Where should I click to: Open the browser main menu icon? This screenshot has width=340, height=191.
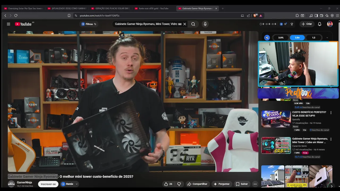pyautogui.click(x=337, y=16)
